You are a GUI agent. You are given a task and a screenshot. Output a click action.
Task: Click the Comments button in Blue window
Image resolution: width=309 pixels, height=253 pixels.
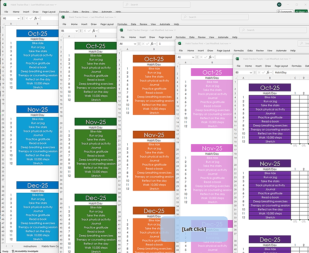click(285, 12)
